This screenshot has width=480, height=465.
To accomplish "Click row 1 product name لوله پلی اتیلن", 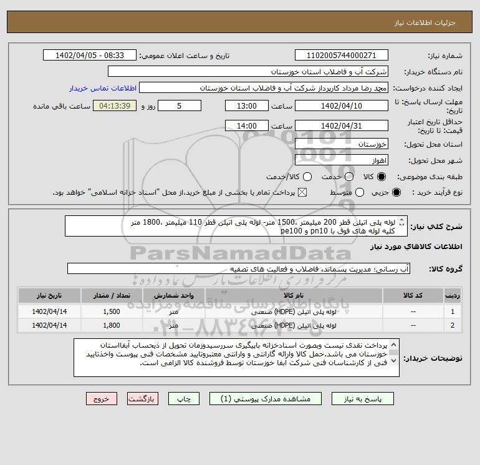I will pyautogui.click(x=294, y=312).
